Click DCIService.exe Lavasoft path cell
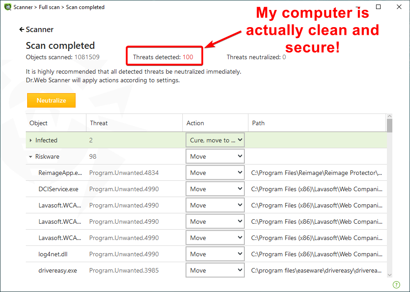The width and height of the screenshot is (410, 292). tap(316, 189)
